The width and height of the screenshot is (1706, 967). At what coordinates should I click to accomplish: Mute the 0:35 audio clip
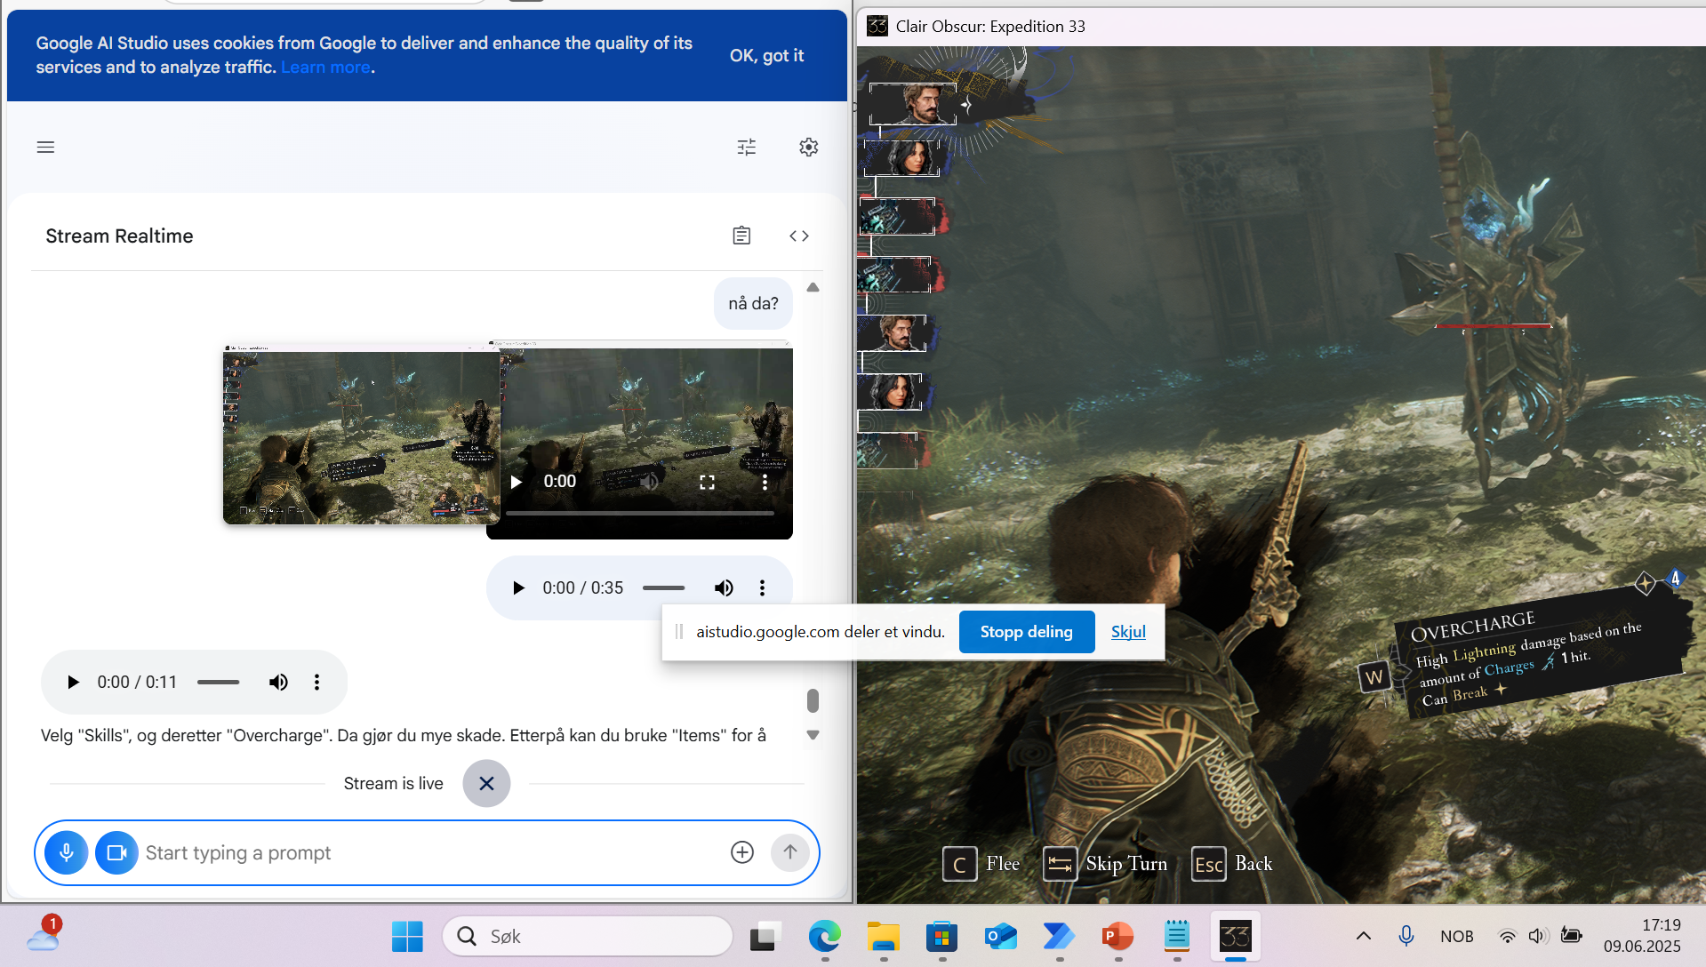tap(724, 587)
